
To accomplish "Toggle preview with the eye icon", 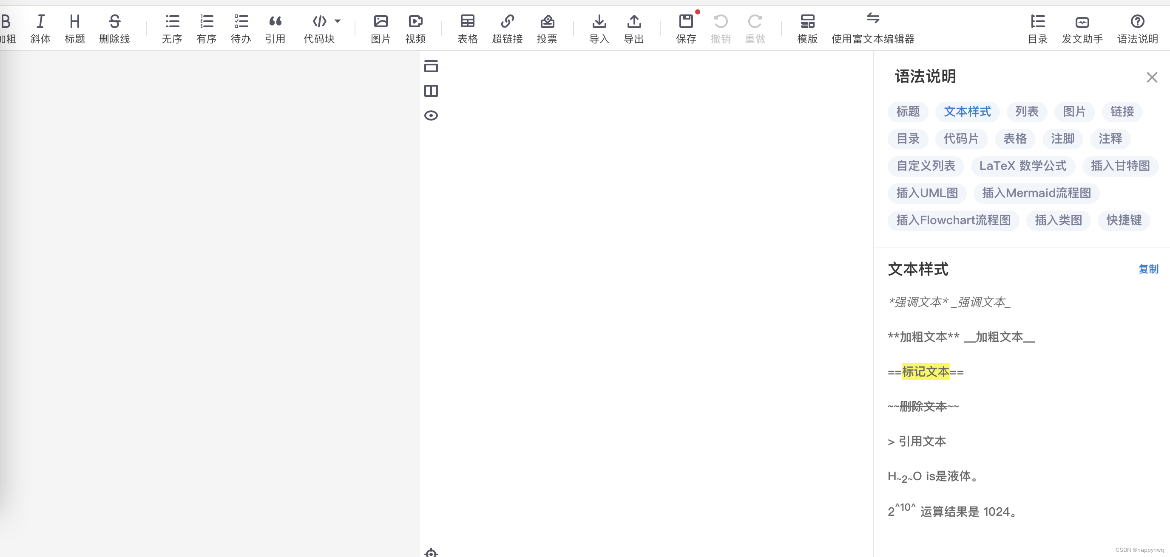I will tap(431, 115).
